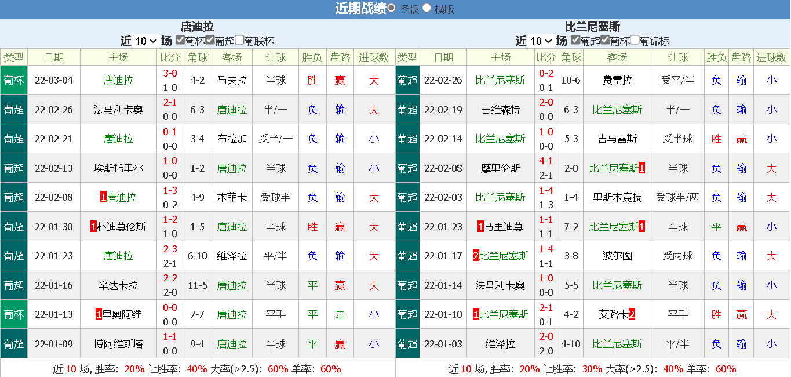The image size is (791, 377).
Task: Open the match count dropdown for 比兰尼塞斯
Action: [541, 41]
